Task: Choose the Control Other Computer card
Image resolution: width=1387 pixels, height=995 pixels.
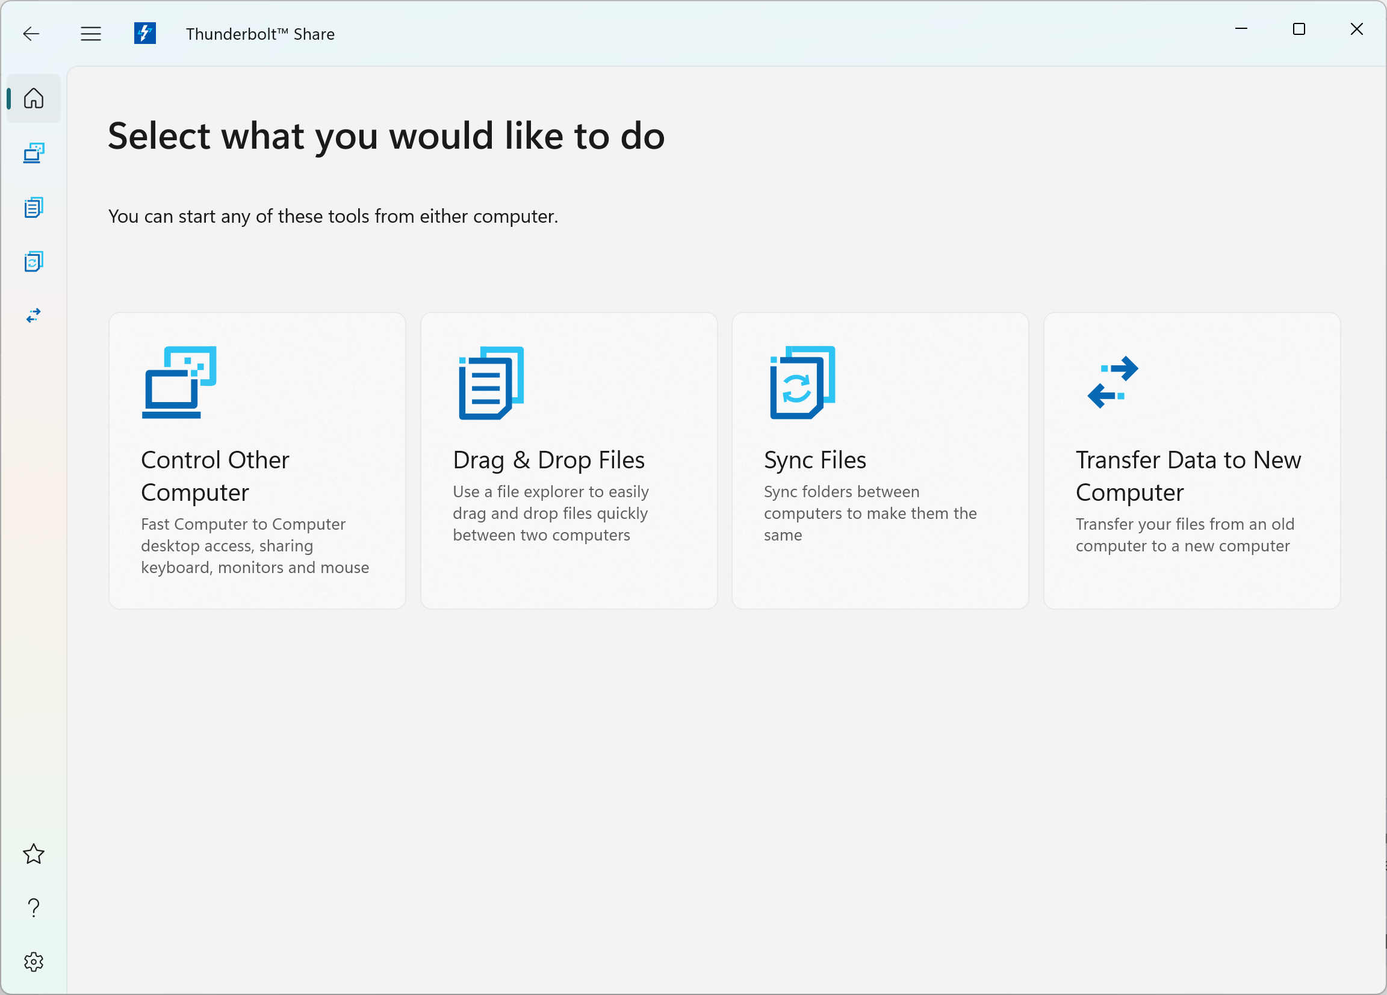Action: [257, 460]
